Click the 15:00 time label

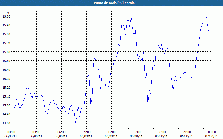(x=137, y=132)
